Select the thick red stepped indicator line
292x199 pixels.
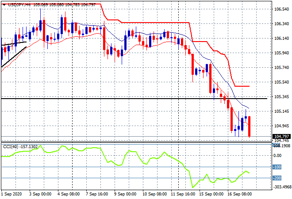[x=154, y=23]
